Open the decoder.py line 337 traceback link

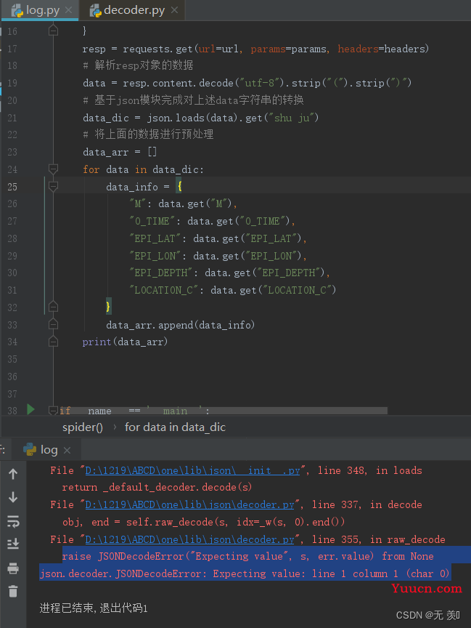(190, 504)
